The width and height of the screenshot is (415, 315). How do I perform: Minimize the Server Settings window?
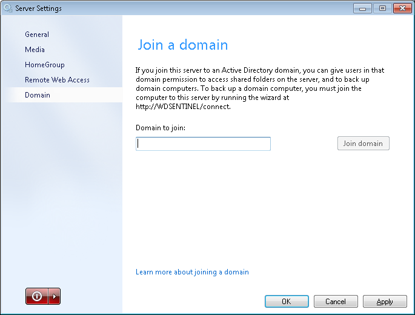pyautogui.click(x=362, y=8)
